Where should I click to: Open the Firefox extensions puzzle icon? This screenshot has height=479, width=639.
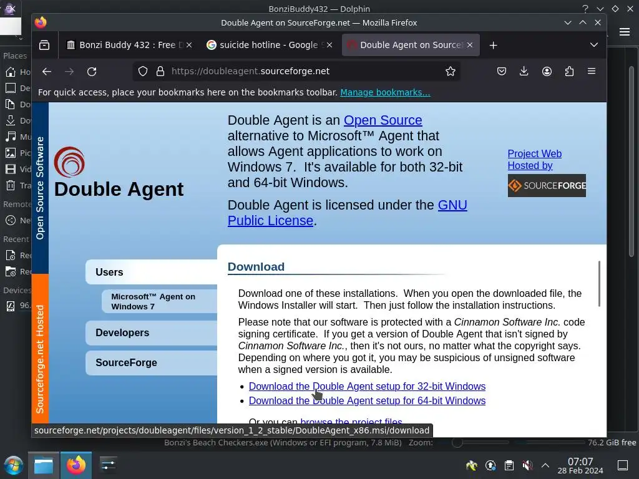569,71
